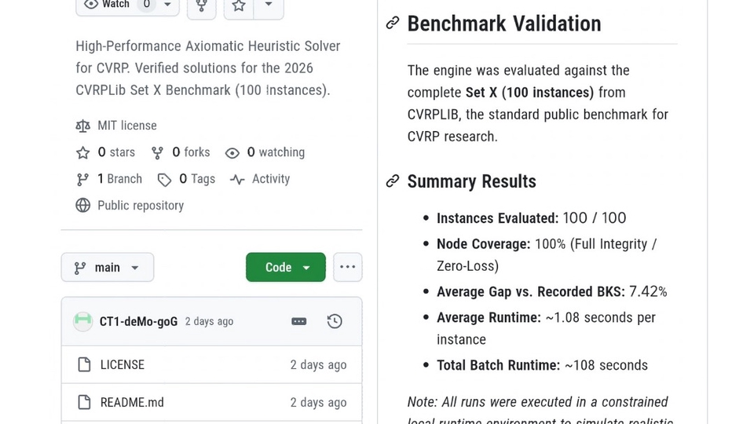754x424 pixels.
Task: Open the 0 forks link
Action: click(x=190, y=152)
